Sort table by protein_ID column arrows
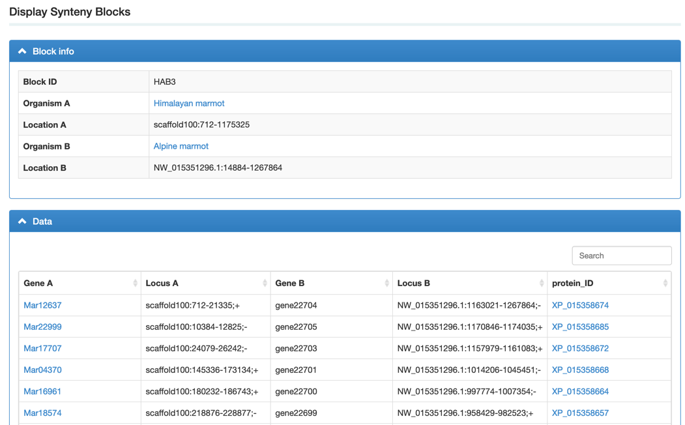The image size is (685, 425). click(x=665, y=283)
